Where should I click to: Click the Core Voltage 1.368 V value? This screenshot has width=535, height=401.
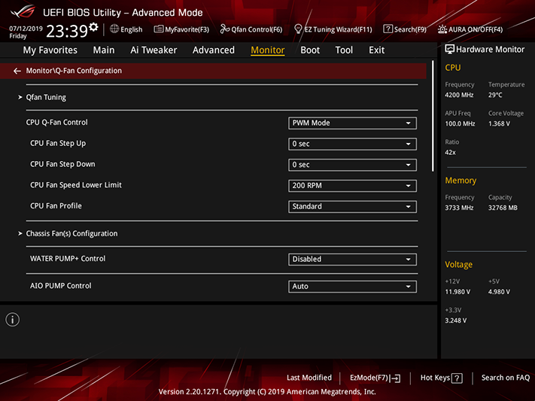tap(499, 123)
